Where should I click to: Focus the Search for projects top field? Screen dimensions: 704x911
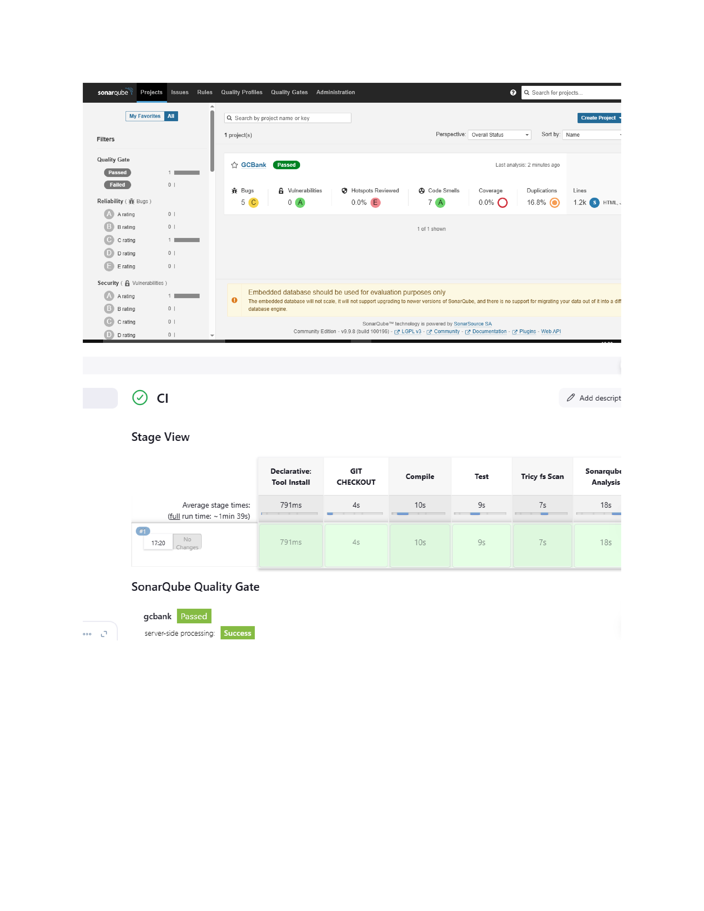click(571, 92)
